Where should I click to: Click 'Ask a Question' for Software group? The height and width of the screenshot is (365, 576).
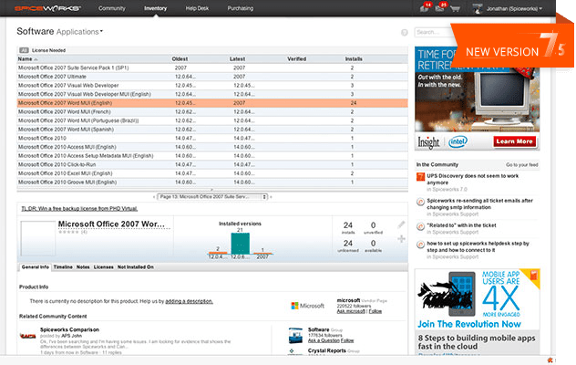[x=324, y=340]
